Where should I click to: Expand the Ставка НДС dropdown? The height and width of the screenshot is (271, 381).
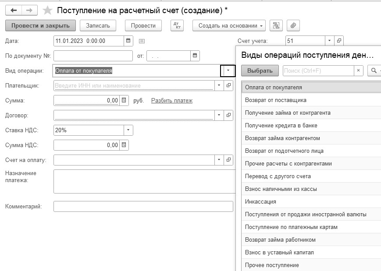pos(128,130)
